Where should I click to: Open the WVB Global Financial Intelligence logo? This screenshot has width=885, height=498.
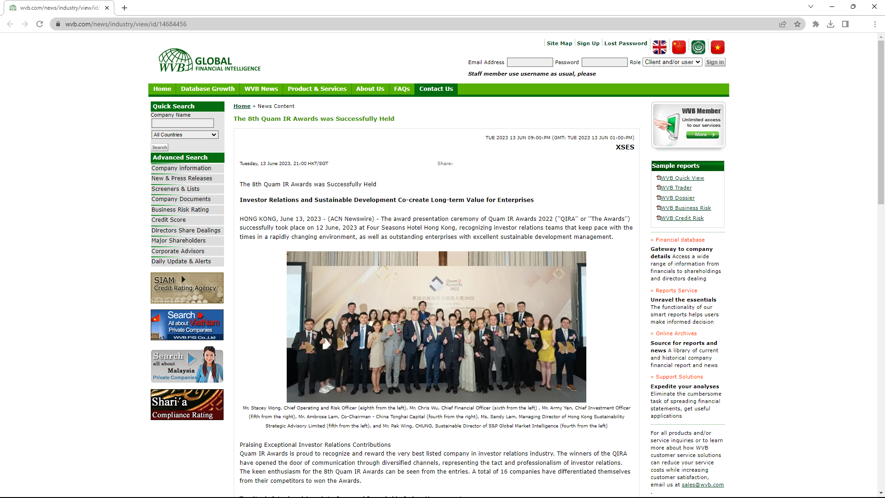point(210,60)
